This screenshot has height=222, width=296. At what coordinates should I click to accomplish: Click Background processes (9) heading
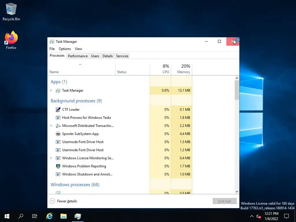click(76, 101)
